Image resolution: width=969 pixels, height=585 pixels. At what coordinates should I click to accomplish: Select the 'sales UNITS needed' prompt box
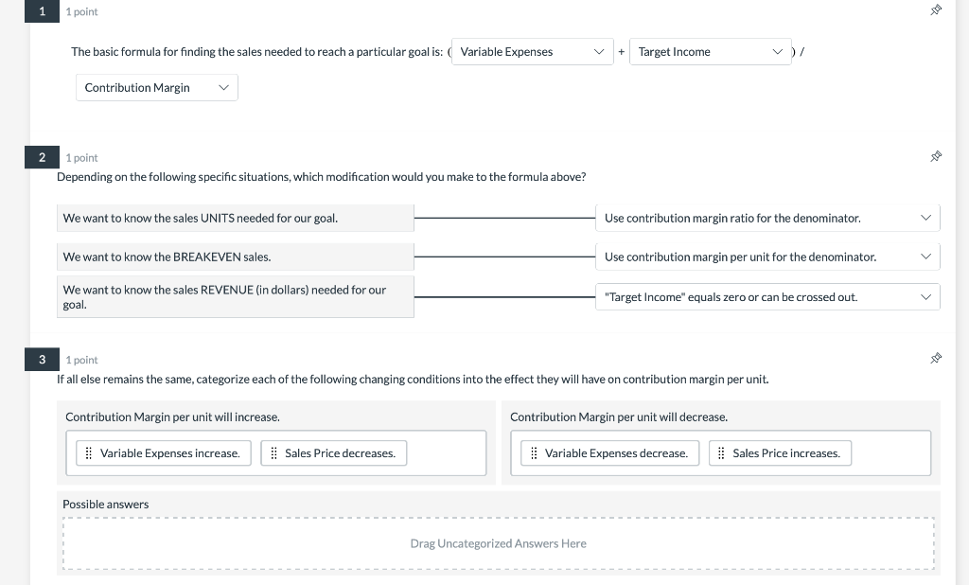coord(236,218)
